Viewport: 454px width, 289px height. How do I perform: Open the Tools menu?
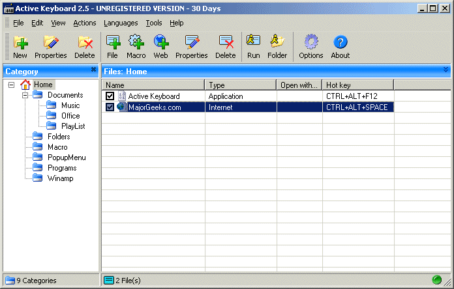[154, 23]
